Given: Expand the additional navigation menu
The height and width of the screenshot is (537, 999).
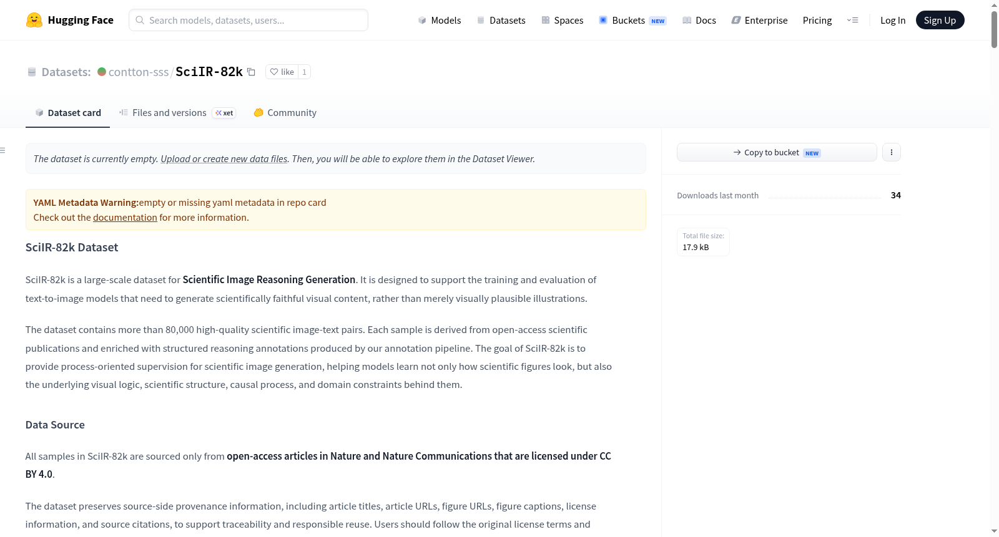Looking at the screenshot, I should click(852, 20).
